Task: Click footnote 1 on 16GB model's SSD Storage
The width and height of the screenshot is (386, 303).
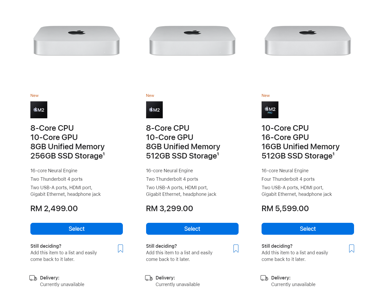Action: [x=334, y=154]
